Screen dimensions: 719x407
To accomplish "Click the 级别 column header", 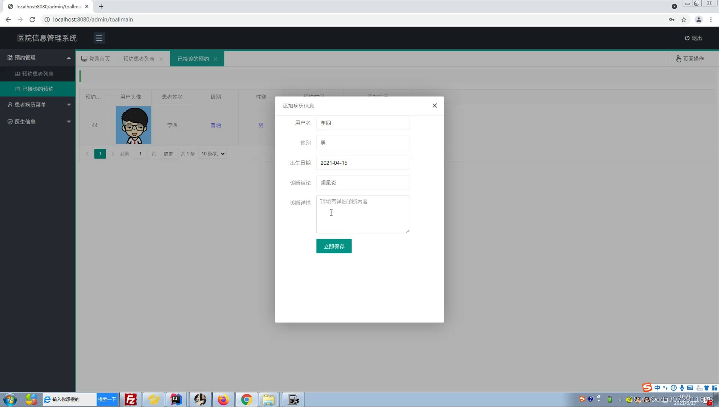I will click(216, 97).
